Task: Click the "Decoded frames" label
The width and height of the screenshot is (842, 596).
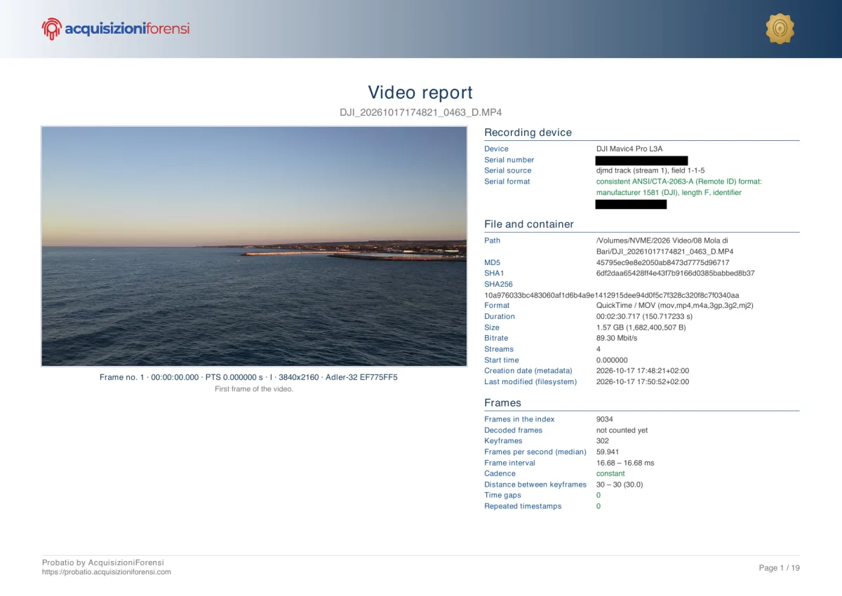Action: click(x=513, y=431)
